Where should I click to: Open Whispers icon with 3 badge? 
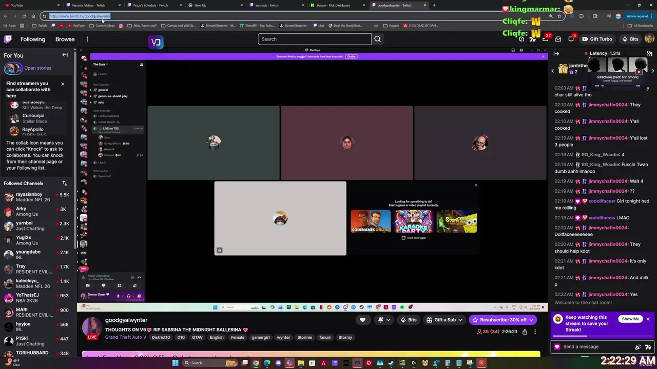(x=571, y=39)
